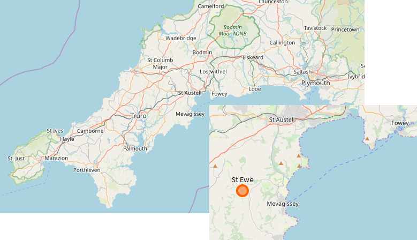
Task: Click the Camborne town label
Action: click(x=90, y=131)
